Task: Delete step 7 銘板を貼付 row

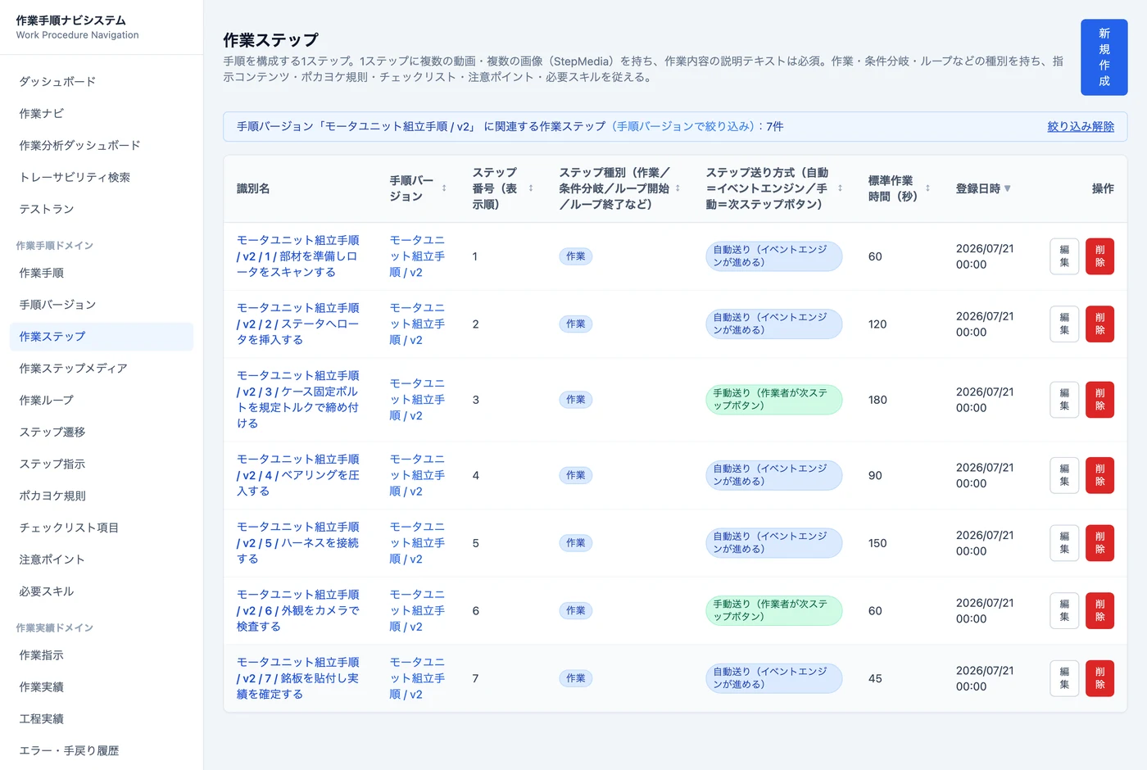Action: [x=1099, y=678]
